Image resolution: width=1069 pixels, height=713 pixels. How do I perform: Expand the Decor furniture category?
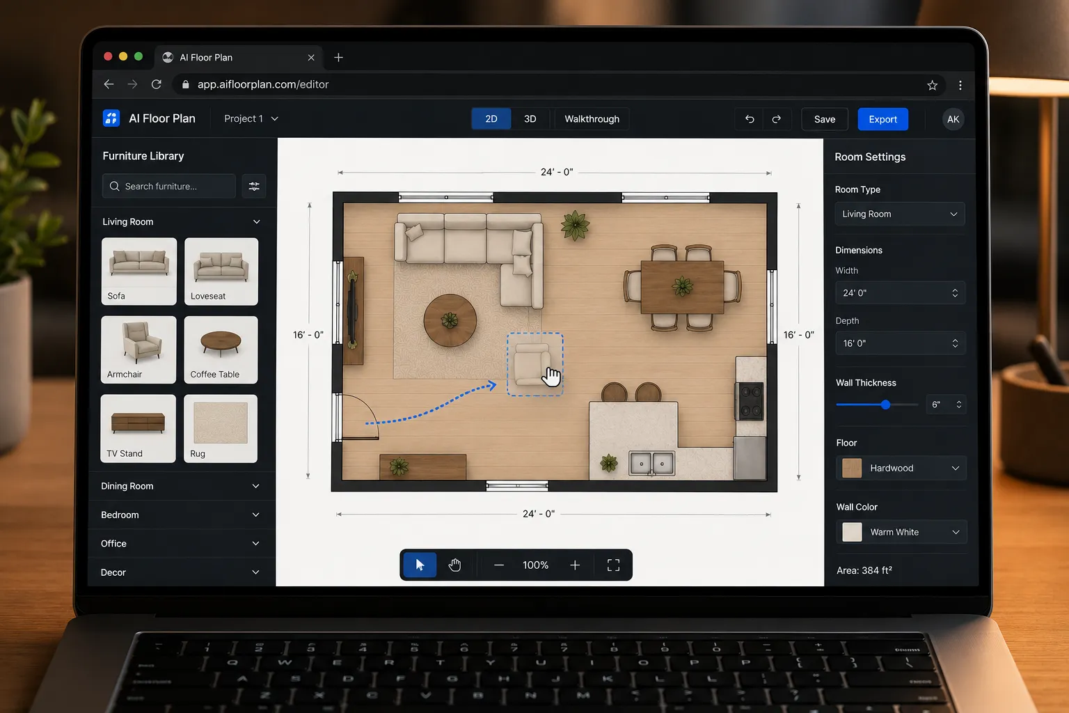[x=181, y=572]
